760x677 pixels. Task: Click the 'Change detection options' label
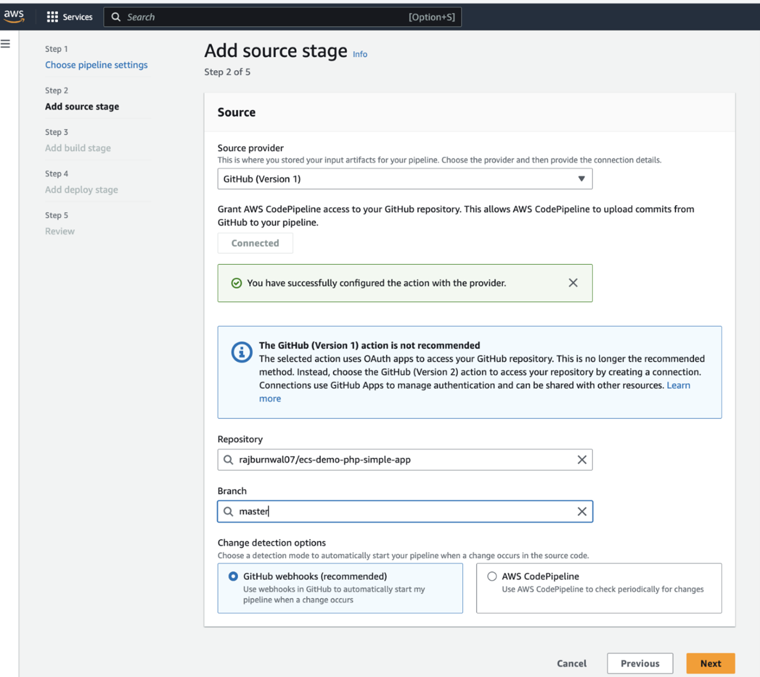(x=271, y=543)
